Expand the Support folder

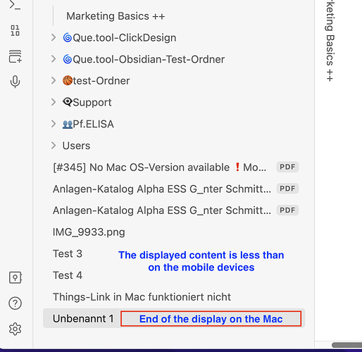pos(54,102)
